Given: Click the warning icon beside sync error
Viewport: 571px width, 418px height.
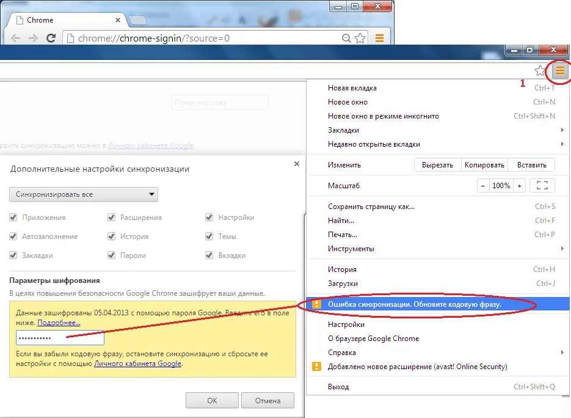Looking at the screenshot, I should point(316,304).
